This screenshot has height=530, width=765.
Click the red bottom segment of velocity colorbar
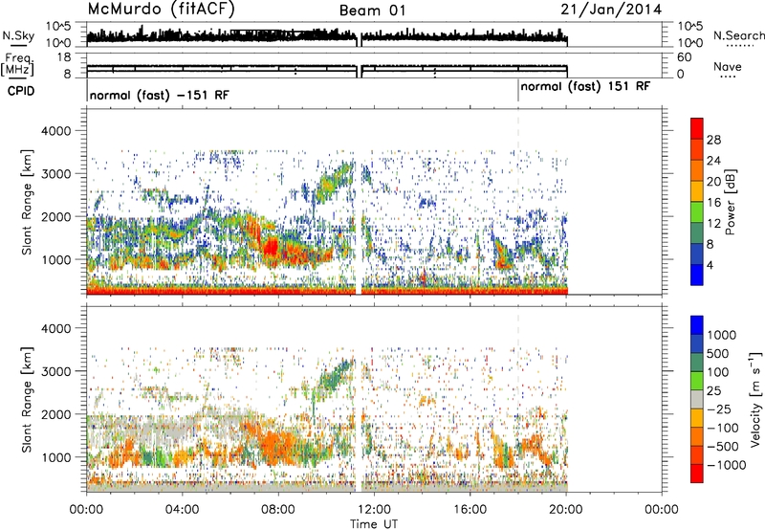(697, 474)
